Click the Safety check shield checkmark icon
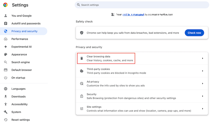217x124 pixels. tap(82, 33)
